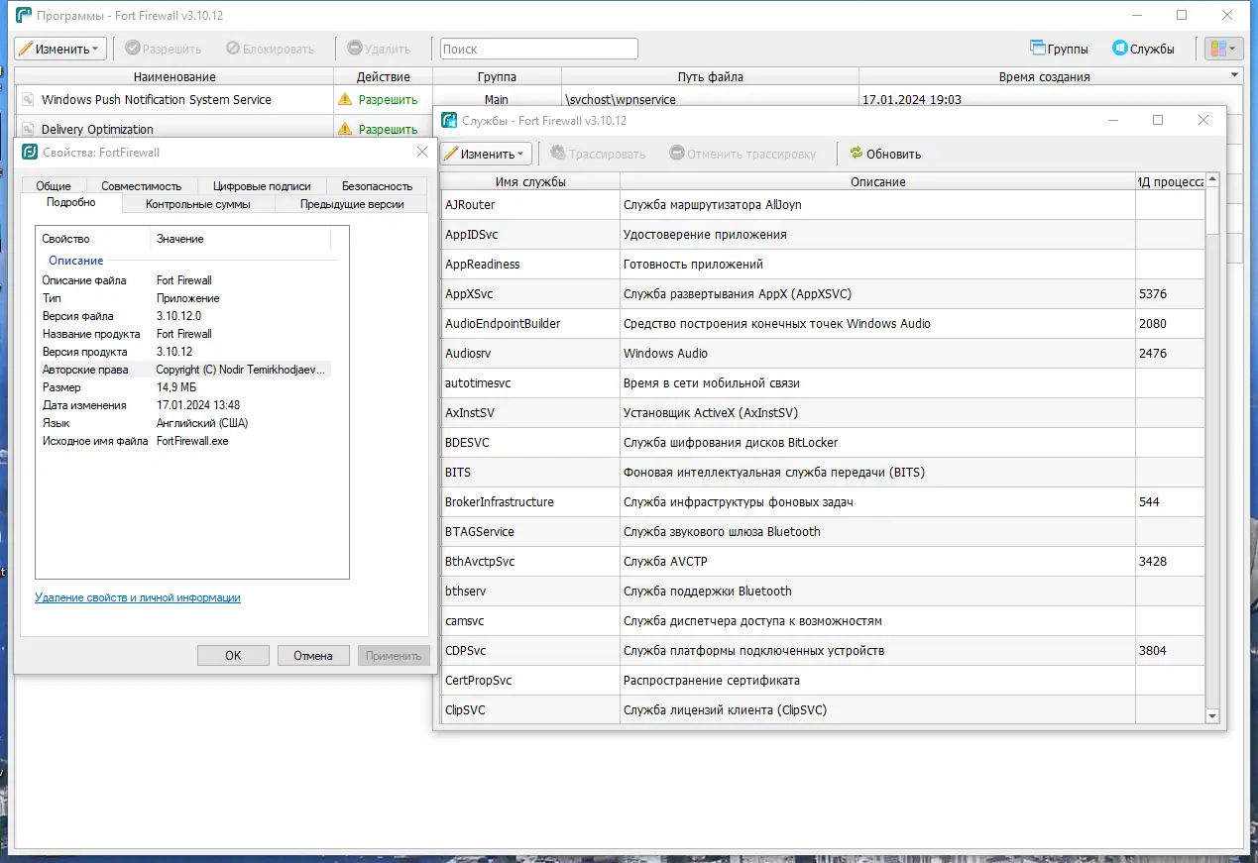The height and width of the screenshot is (863, 1258).
Task: Select the Подробно tab
Action: pos(70,203)
